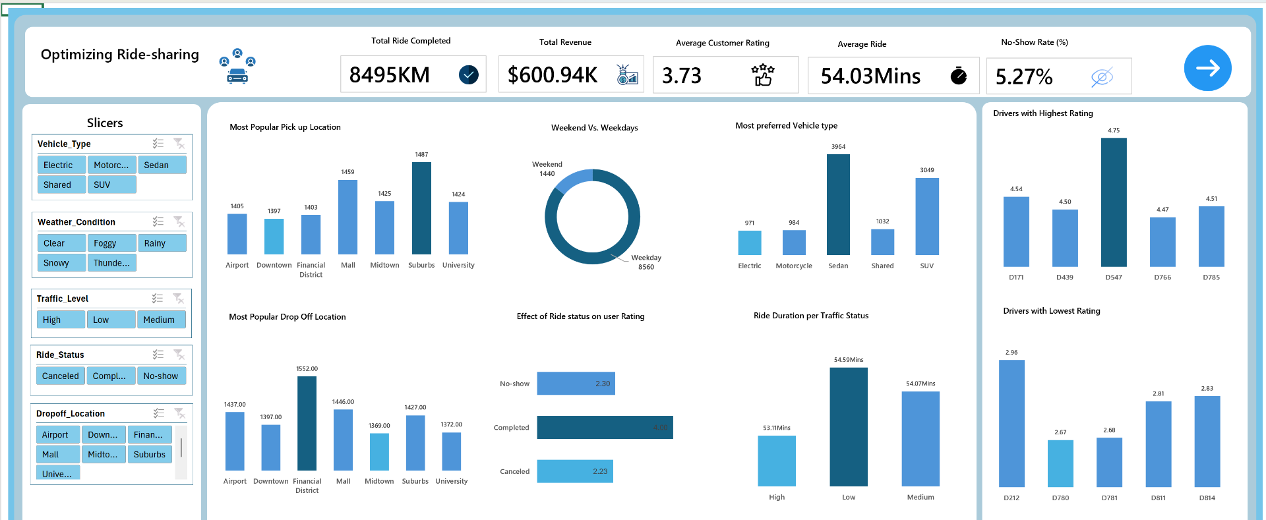Filter rides by No-show status
Screen dimensions: 1266x520
pyautogui.click(x=162, y=376)
